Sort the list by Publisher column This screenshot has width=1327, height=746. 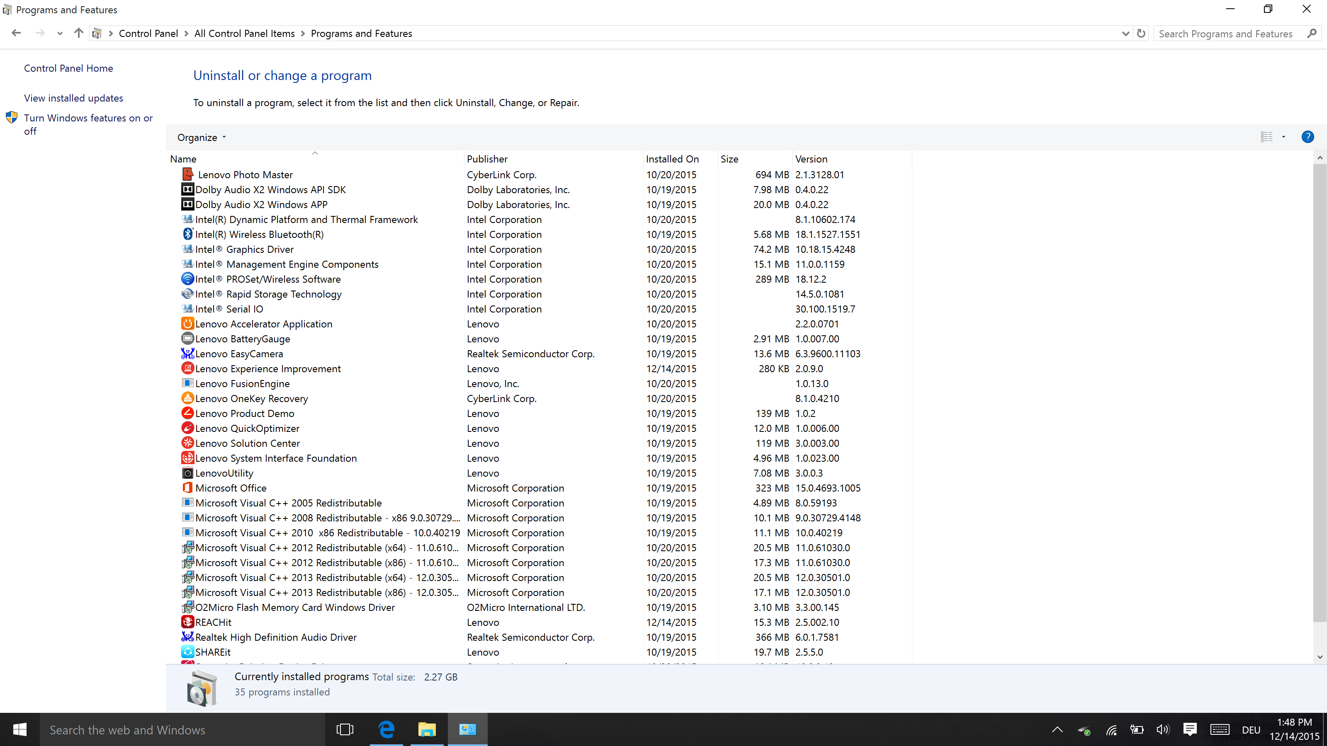pyautogui.click(x=487, y=159)
